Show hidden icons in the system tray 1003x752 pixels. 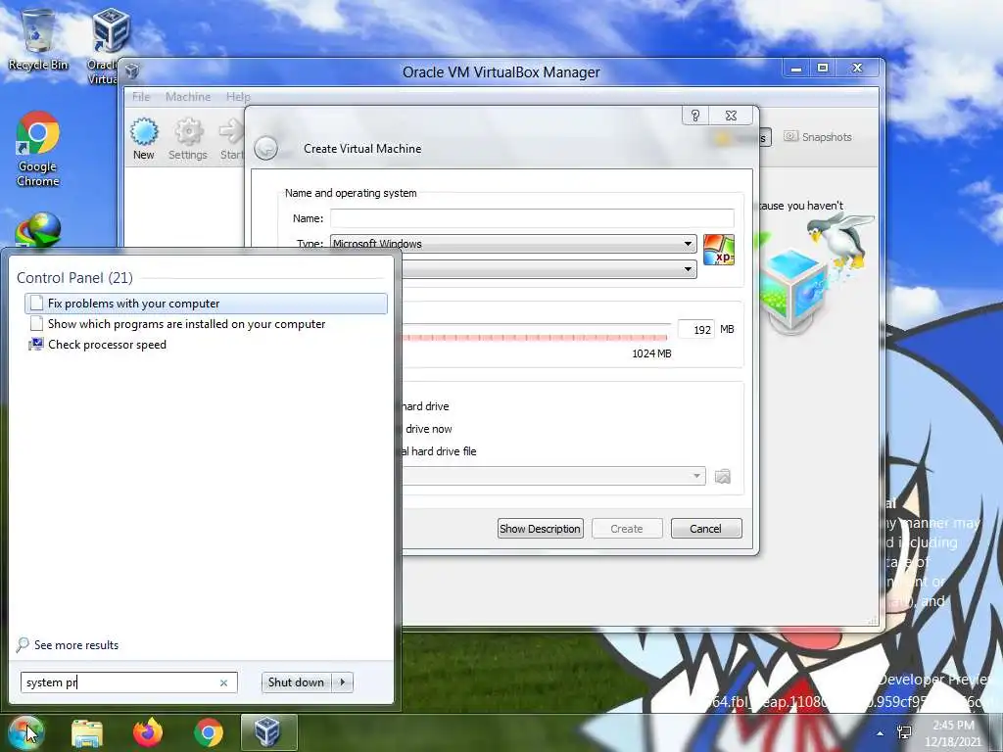[881, 733]
